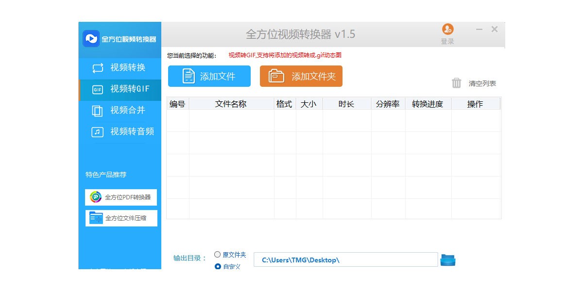Minimize the converter window
The width and height of the screenshot is (583, 291).
[x=480, y=30]
